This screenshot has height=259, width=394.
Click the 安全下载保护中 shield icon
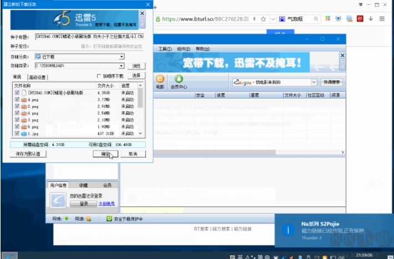tap(109, 219)
